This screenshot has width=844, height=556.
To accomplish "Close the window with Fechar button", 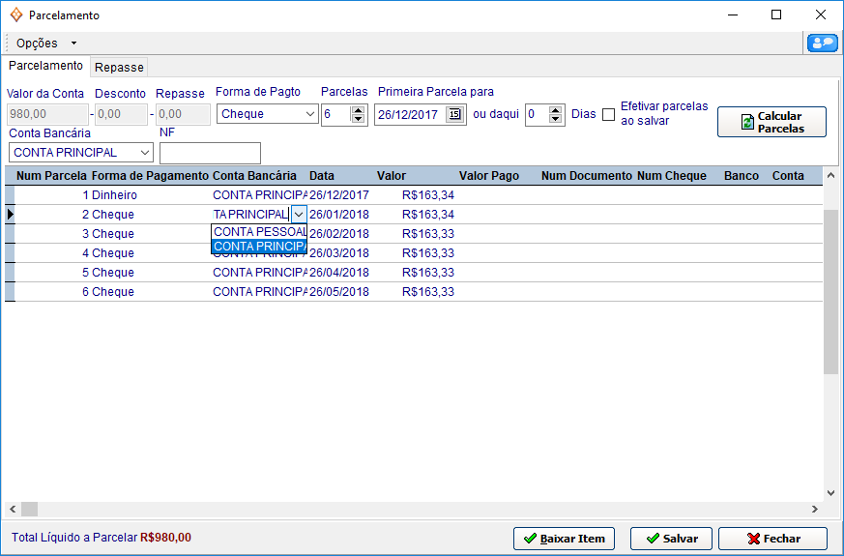I will click(772, 539).
